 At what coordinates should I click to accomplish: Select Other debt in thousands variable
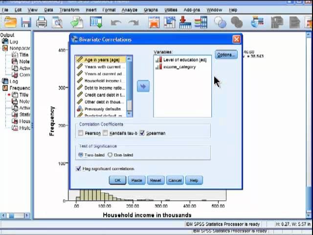101,102
